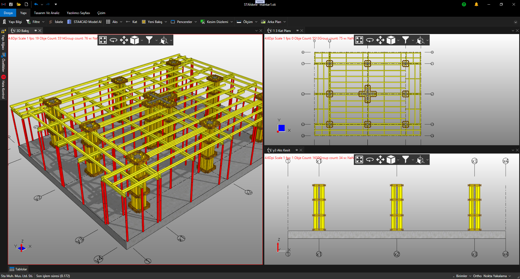This screenshot has width=520, height=279.
Task: Expand the Filtre dropdown
Action: click(x=43, y=22)
